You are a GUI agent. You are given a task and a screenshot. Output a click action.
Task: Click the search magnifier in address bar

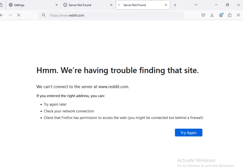pos(44,15)
